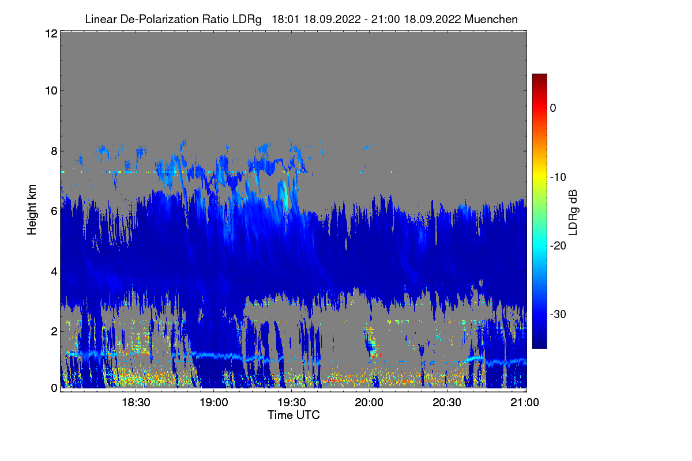Click the height axis label '2'
692x461 pixels.
coord(54,331)
